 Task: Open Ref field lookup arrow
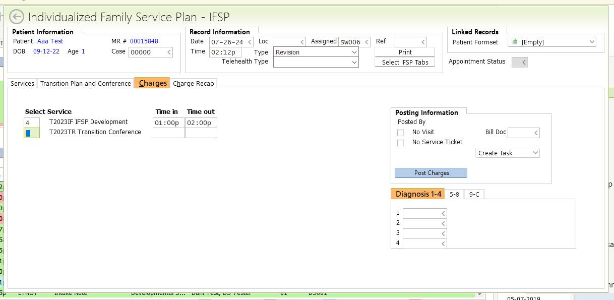click(x=423, y=42)
